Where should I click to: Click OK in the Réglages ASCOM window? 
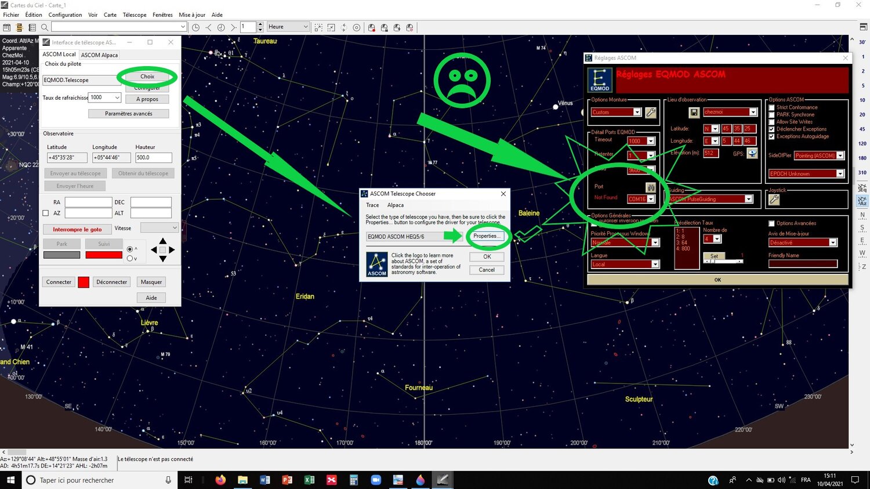pyautogui.click(x=717, y=280)
